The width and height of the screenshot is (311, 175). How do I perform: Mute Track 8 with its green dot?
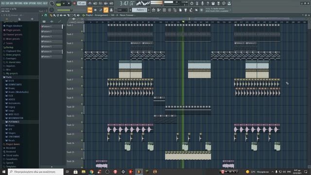82,95
